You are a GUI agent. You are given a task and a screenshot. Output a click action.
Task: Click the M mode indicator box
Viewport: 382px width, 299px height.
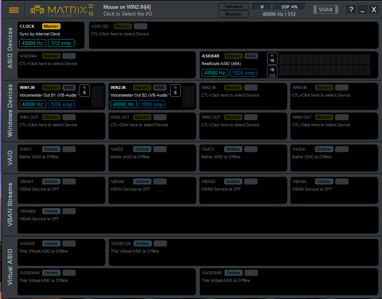pyautogui.click(x=262, y=7)
